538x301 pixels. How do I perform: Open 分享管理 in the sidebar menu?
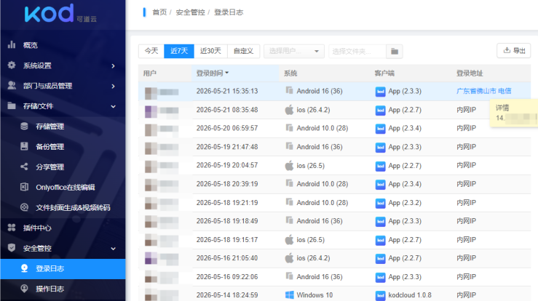coord(63,166)
